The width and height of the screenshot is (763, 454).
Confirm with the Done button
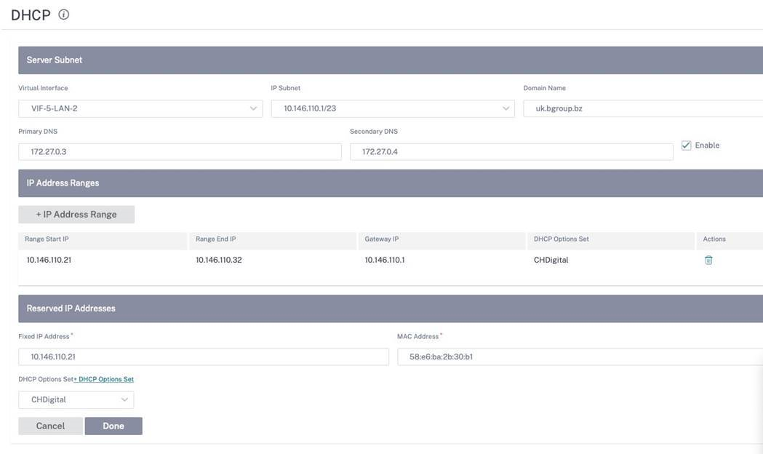coord(113,426)
